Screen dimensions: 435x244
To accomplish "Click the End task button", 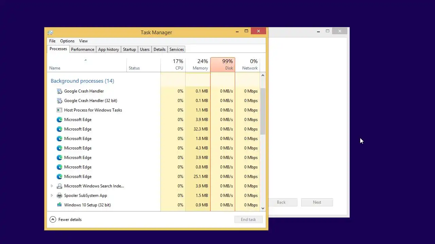I will (248, 220).
